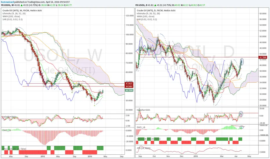Select haDelta+SMA pane label on daily chart
270x159 pixels.
pos(144,110)
